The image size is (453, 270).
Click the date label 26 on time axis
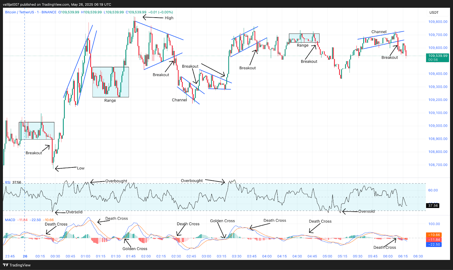[25, 256]
